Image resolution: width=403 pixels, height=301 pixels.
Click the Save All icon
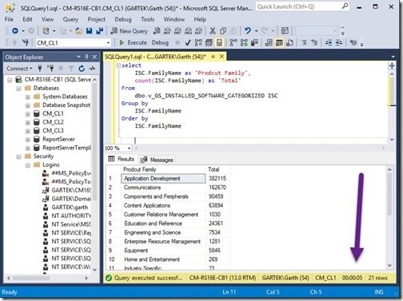pyautogui.click(x=100, y=31)
